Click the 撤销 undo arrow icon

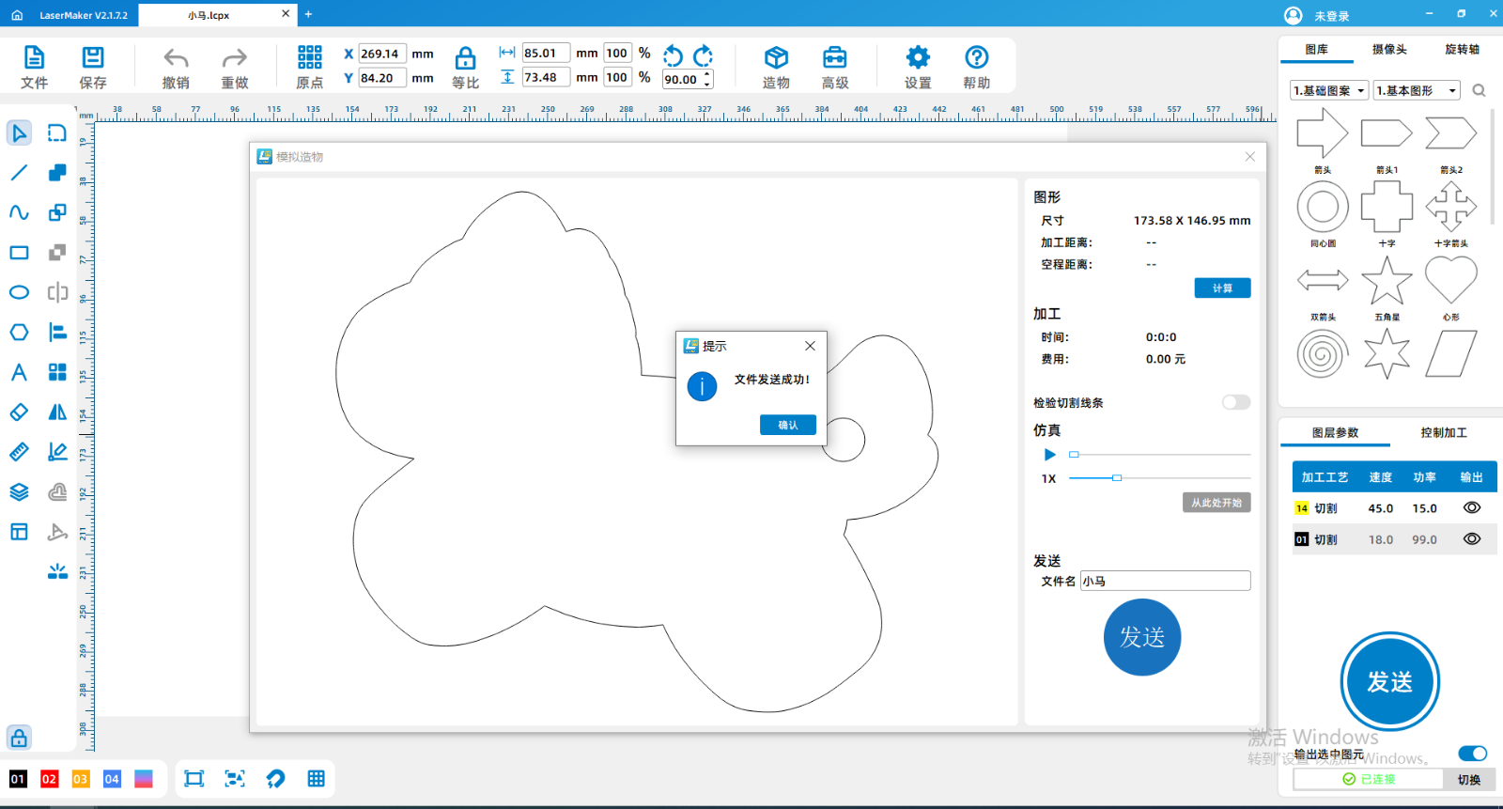coord(176,57)
